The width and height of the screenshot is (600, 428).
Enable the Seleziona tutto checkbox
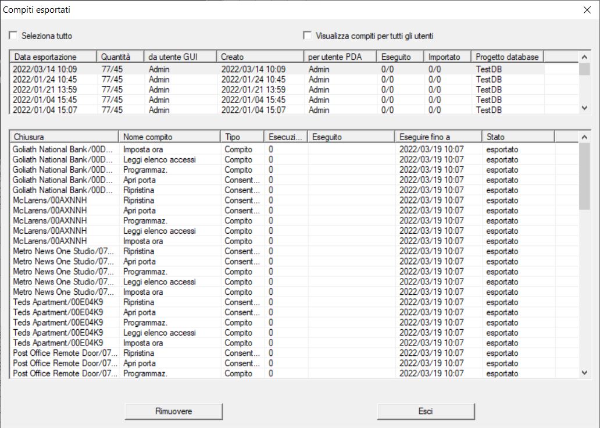tap(13, 36)
